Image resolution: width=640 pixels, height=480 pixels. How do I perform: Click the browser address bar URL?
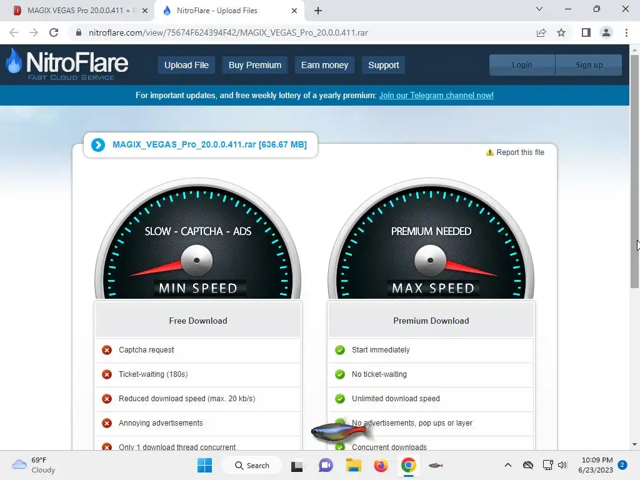pyautogui.click(x=229, y=32)
